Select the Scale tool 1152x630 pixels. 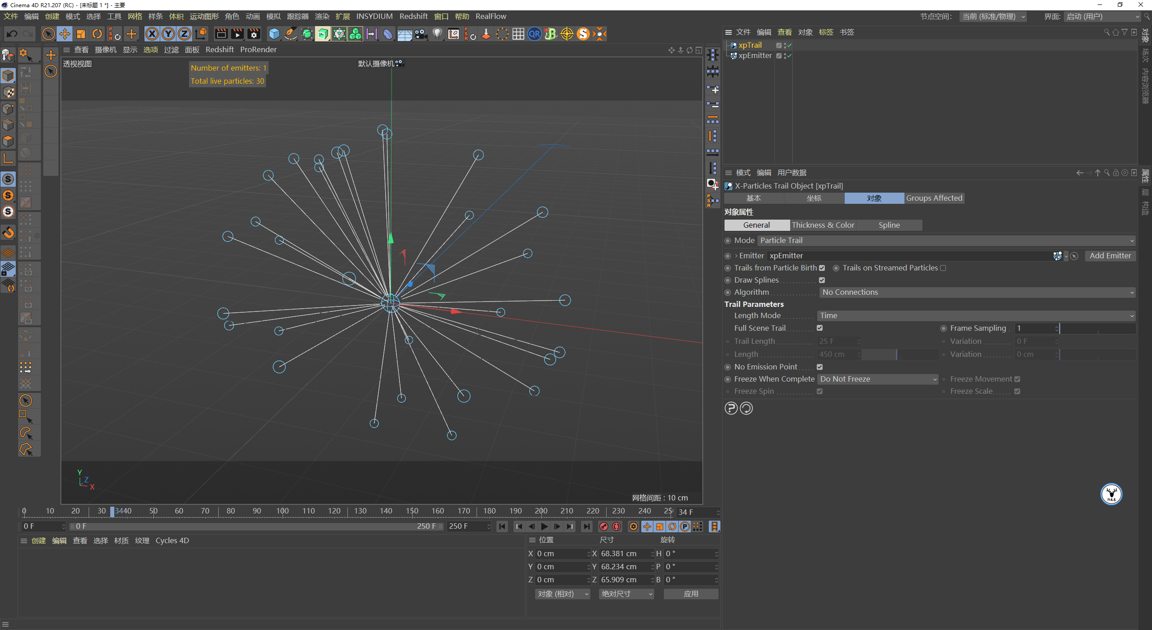(x=81, y=34)
